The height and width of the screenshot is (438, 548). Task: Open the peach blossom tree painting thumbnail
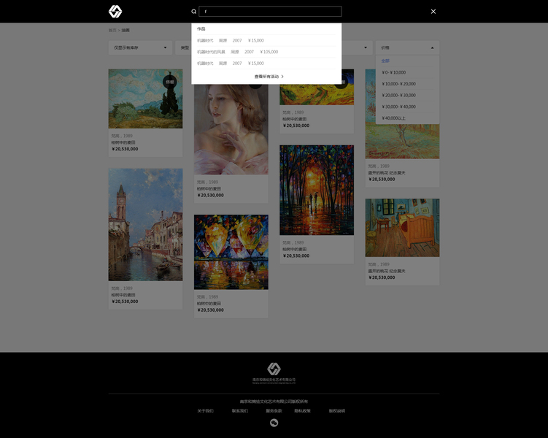[402, 141]
